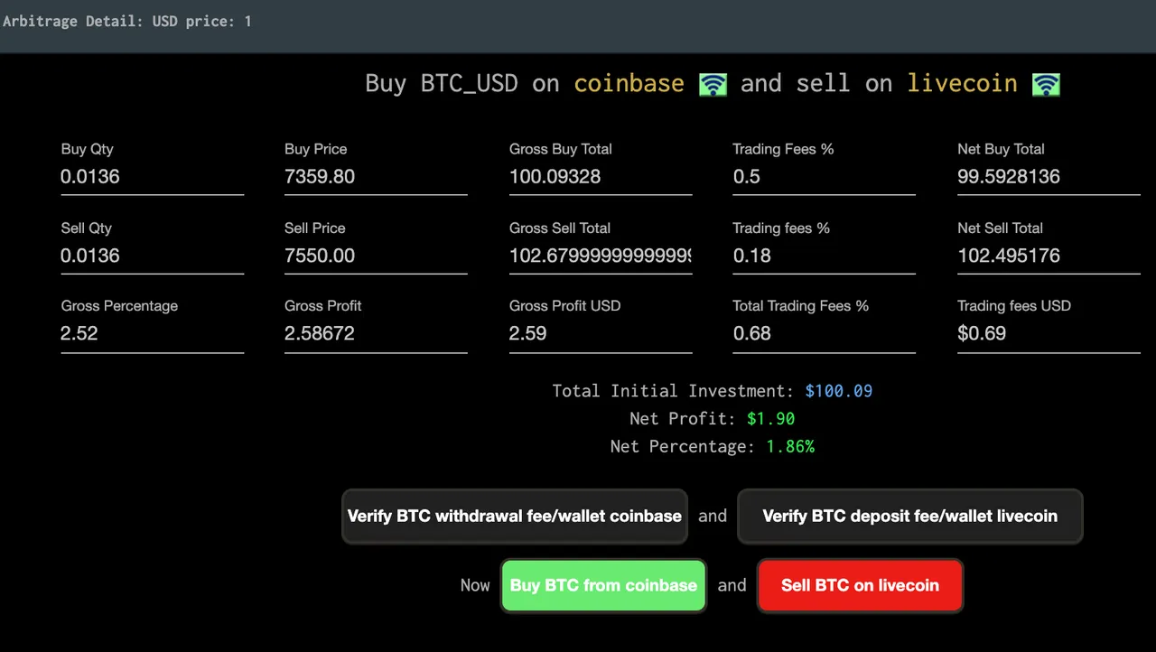Focus the Total Trading Fees % field
The height and width of the screenshot is (652, 1156).
tap(824, 334)
